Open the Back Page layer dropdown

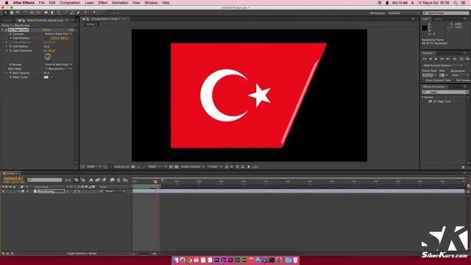point(58,68)
